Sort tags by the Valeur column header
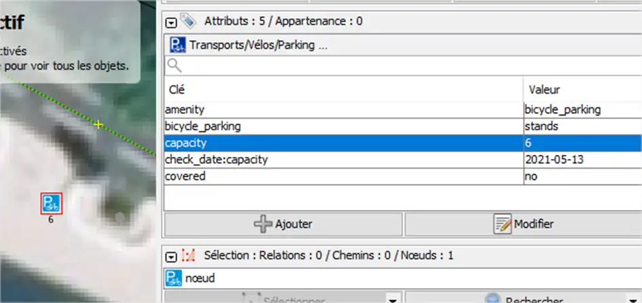 coord(581,90)
